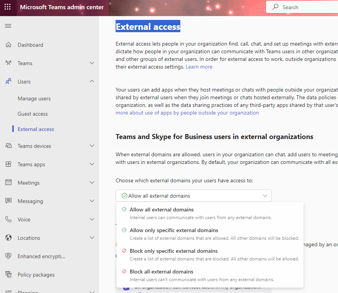Click the Locations globe icon

pyautogui.click(x=8, y=237)
